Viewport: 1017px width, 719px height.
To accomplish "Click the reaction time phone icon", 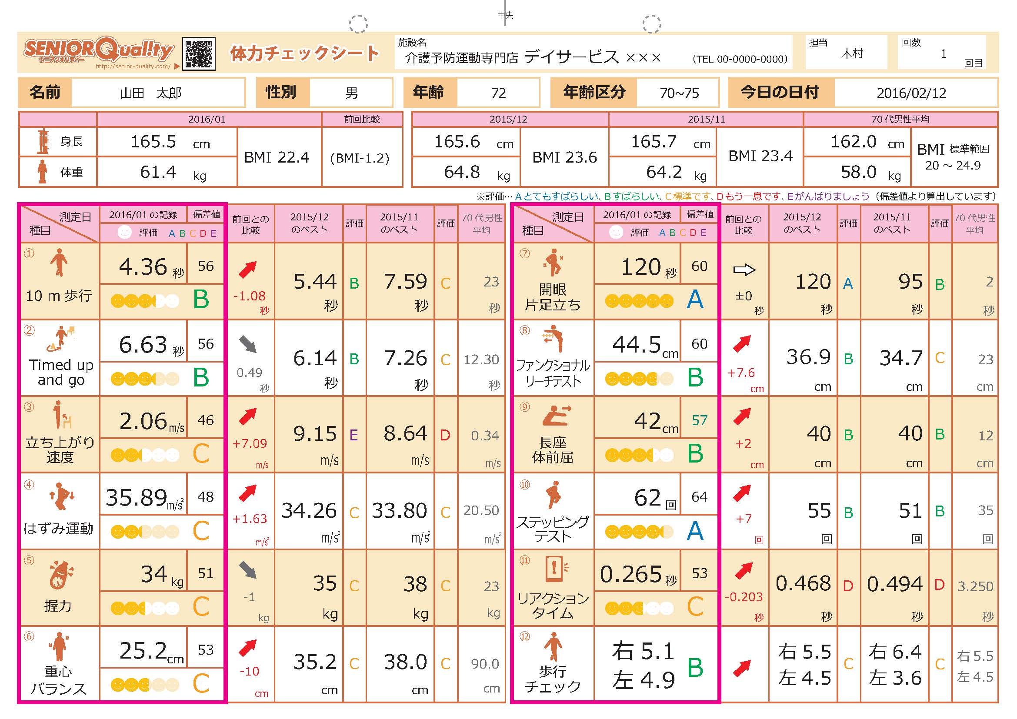I will point(557,569).
